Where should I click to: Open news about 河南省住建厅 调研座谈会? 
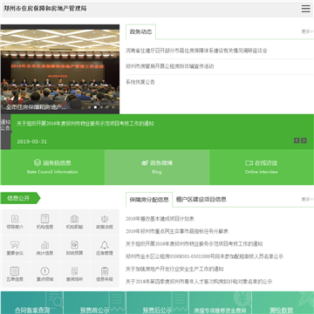(x=196, y=51)
